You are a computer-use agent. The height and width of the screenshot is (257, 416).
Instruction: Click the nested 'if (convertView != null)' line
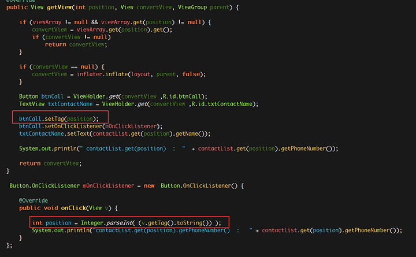click(72, 37)
